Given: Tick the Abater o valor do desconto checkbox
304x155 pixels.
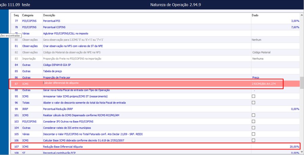Looking at the screenshot, I should pos(253,103).
